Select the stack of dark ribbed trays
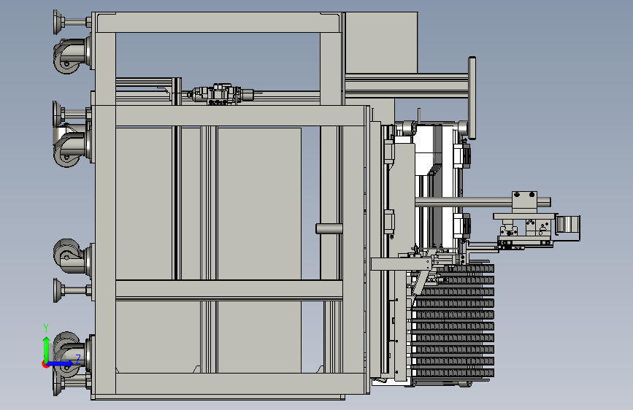 point(453,321)
